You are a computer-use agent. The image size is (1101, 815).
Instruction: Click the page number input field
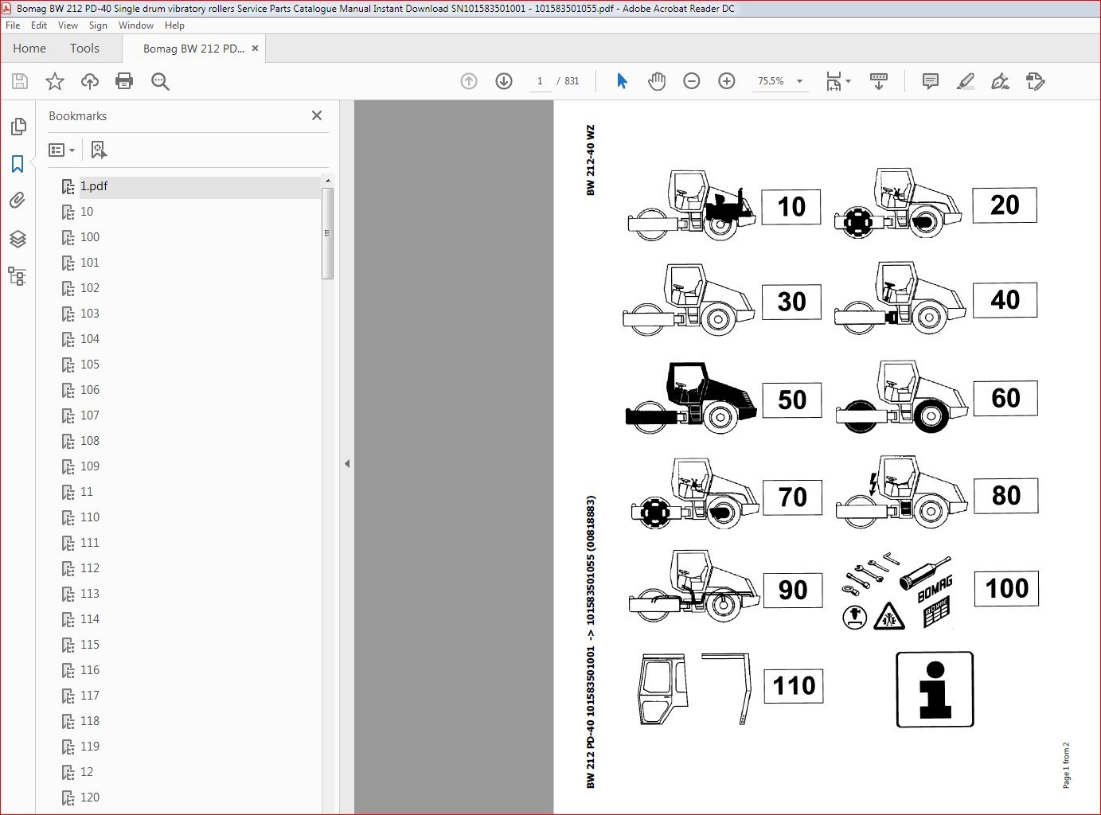(540, 81)
